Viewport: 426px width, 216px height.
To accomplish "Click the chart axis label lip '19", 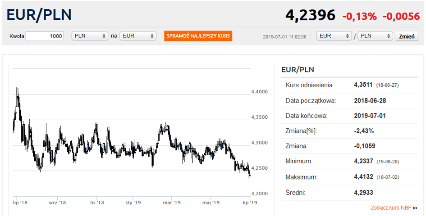I will (x=250, y=202).
